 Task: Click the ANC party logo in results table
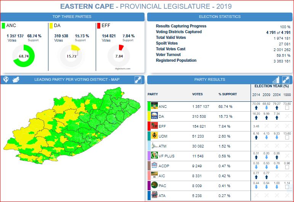click(154, 106)
